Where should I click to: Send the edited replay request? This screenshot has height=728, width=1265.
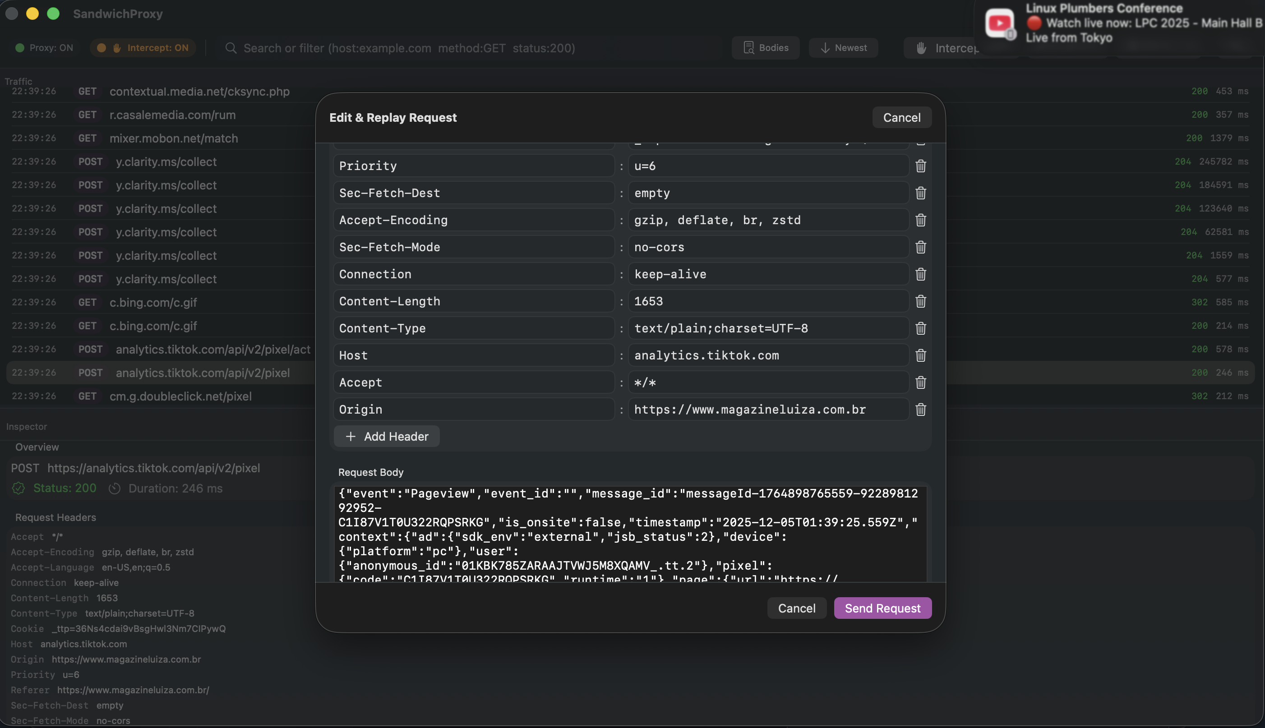[x=882, y=608]
